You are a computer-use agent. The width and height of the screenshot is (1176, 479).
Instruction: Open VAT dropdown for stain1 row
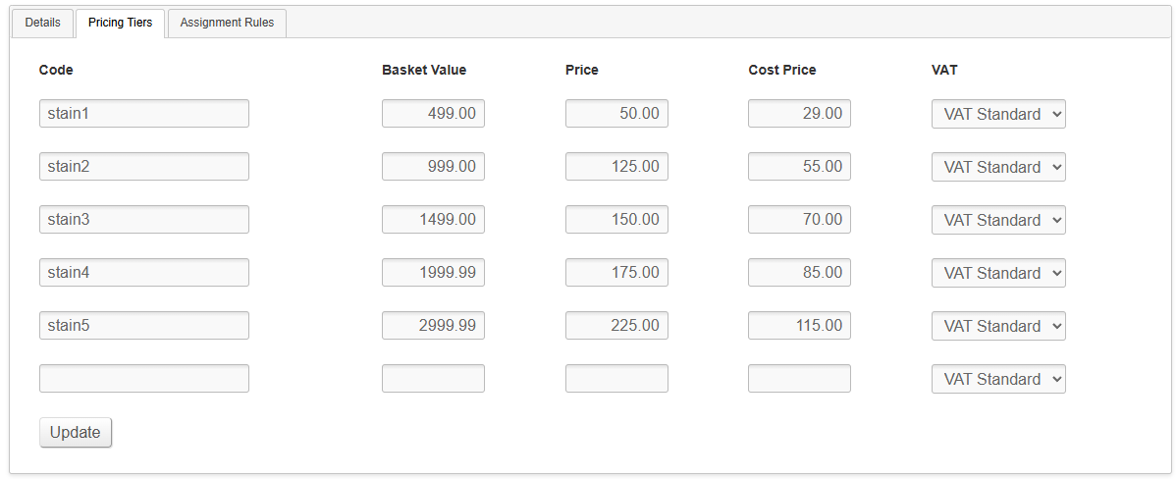point(998,114)
